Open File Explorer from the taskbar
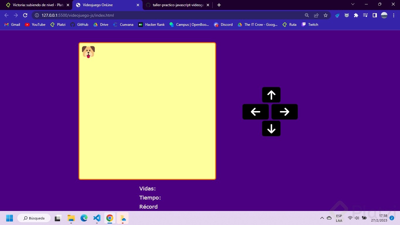The height and width of the screenshot is (225, 400). [x=71, y=218]
